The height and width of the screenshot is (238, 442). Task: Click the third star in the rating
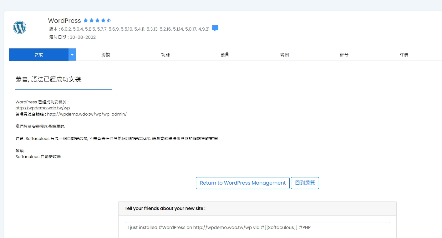(x=97, y=21)
